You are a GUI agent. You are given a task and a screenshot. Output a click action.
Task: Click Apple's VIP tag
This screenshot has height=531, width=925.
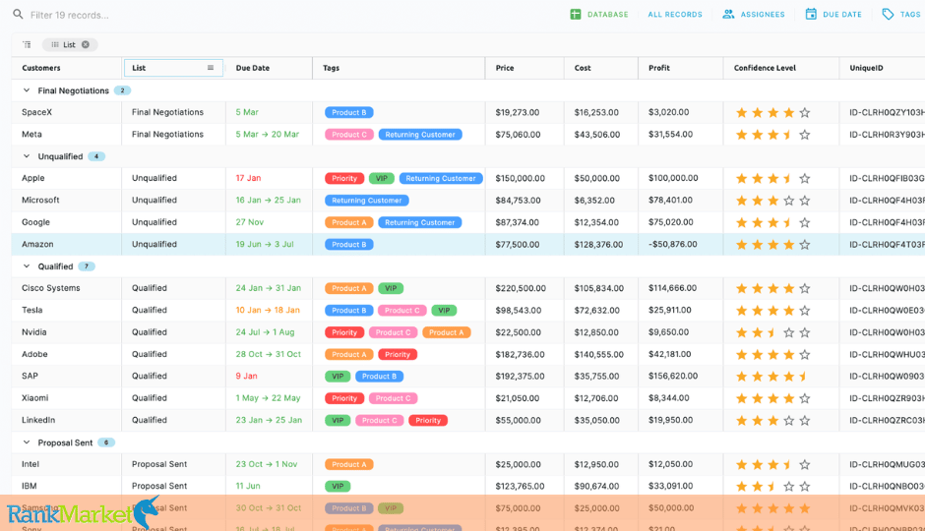point(381,179)
